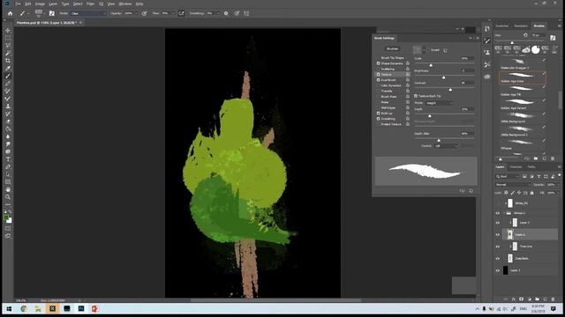Viewport: 565px width, 317px height.
Task: Open the Image menu
Action: (x=40, y=4)
